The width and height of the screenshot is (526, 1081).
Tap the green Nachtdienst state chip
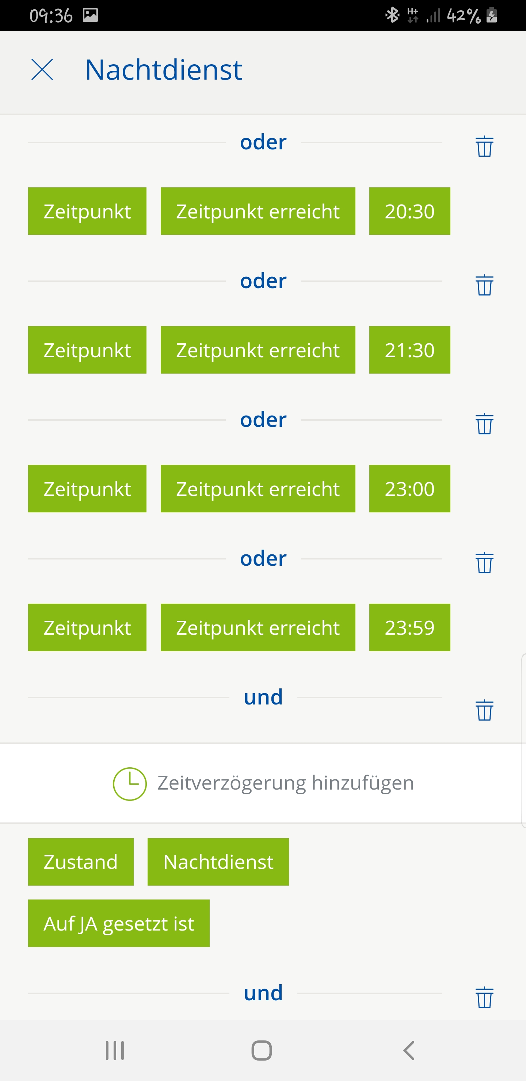pos(218,862)
